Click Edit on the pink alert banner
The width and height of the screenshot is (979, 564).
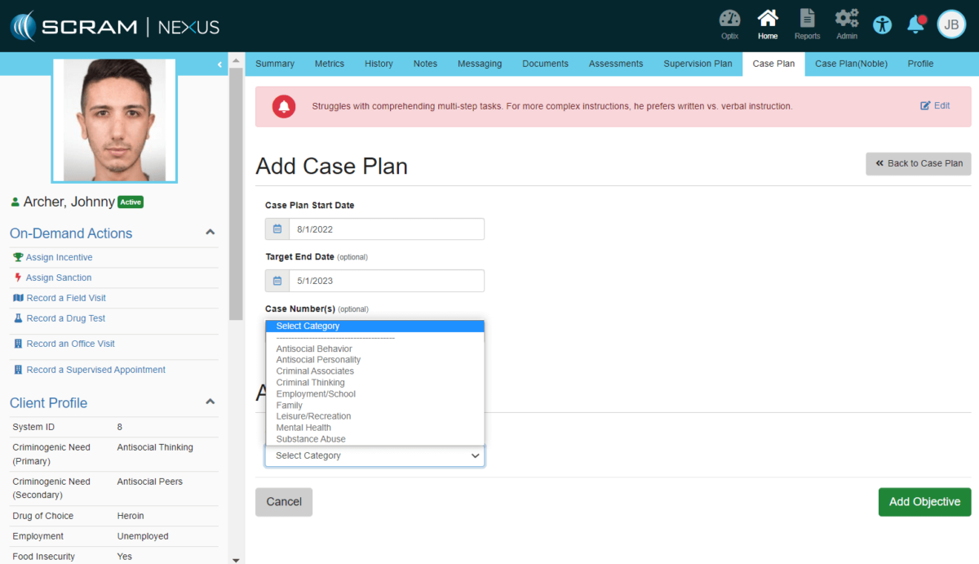[x=934, y=105]
